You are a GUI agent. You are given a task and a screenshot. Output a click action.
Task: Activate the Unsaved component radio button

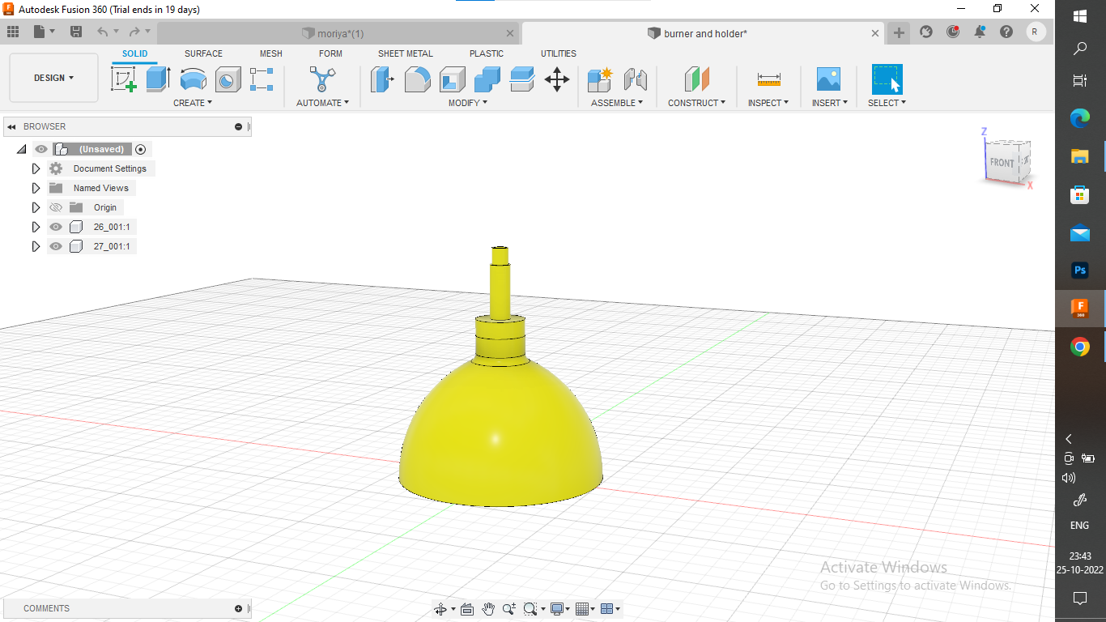[141, 149]
